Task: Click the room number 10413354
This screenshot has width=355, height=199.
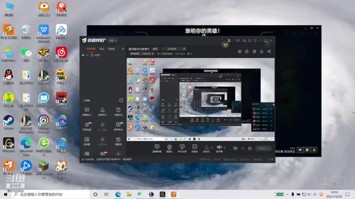Action: 180,54
